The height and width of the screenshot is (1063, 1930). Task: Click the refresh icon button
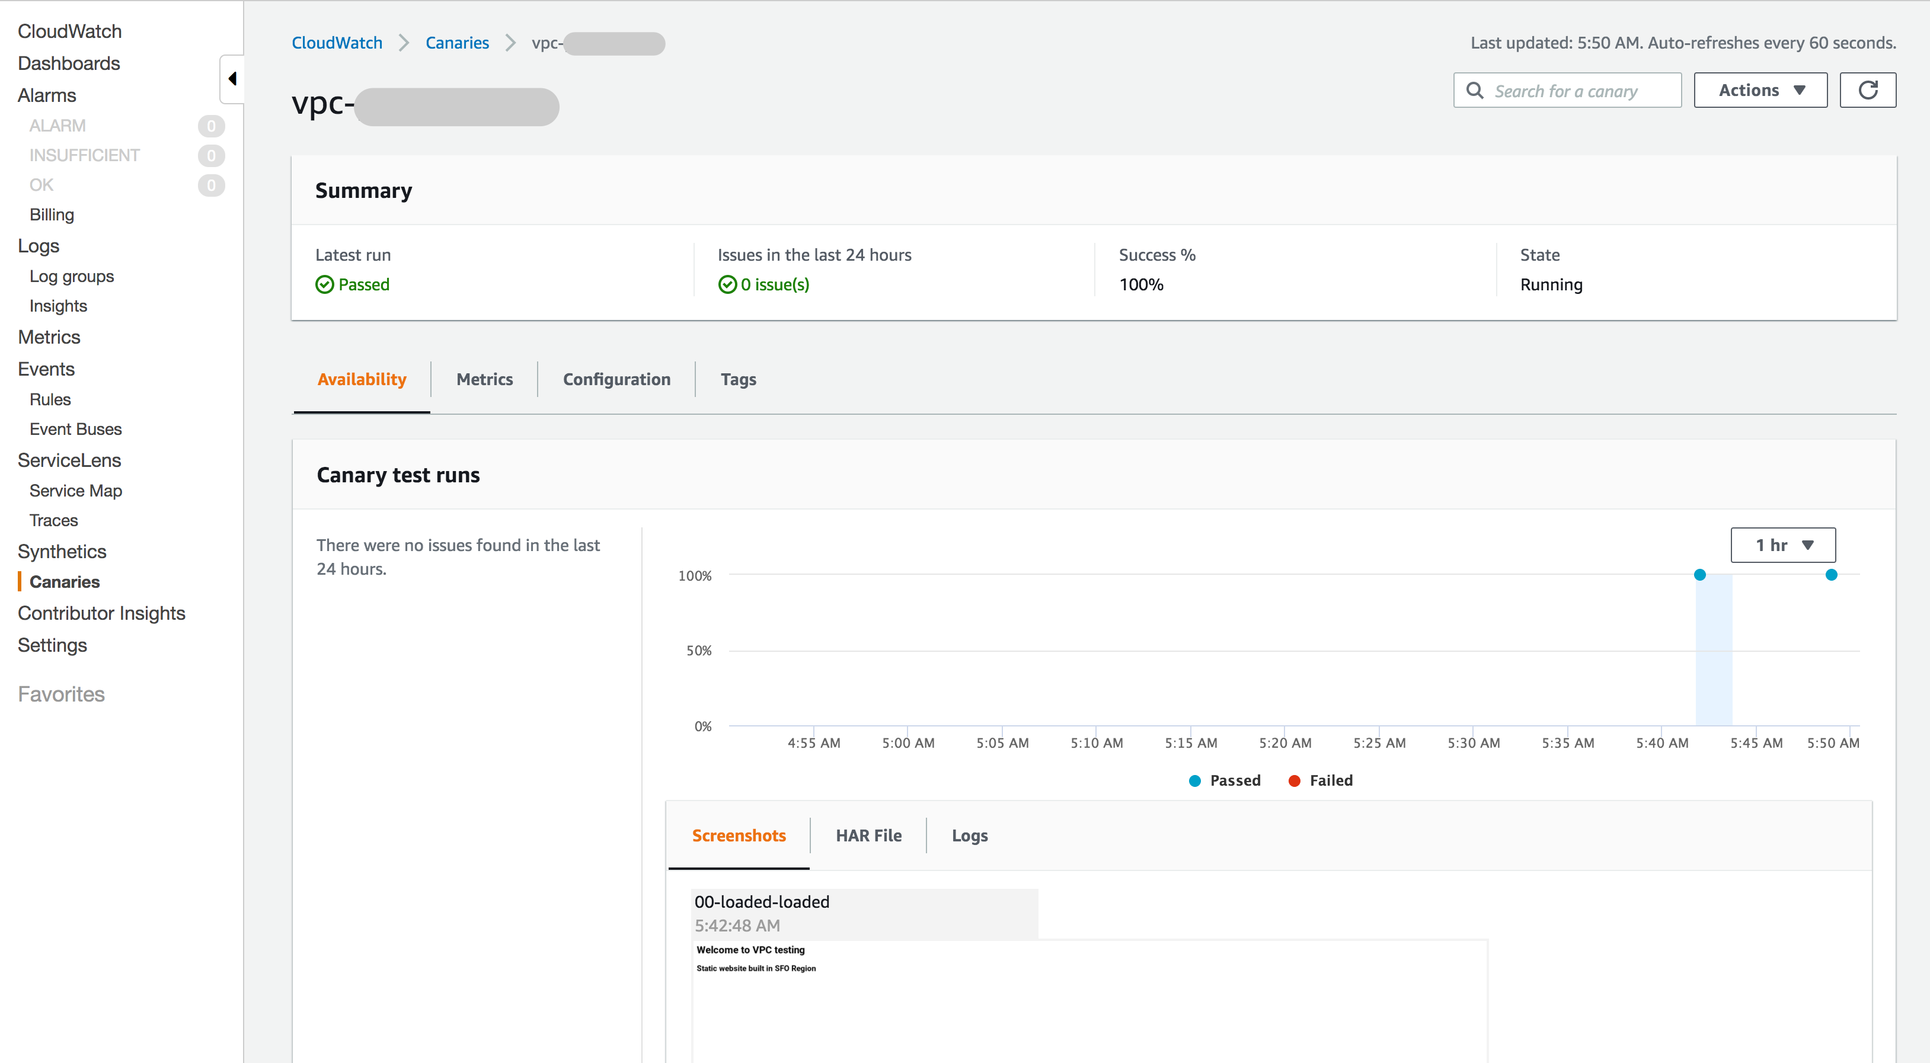(1867, 90)
